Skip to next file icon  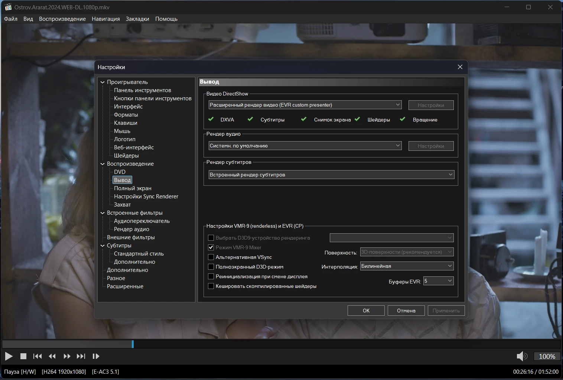click(81, 356)
